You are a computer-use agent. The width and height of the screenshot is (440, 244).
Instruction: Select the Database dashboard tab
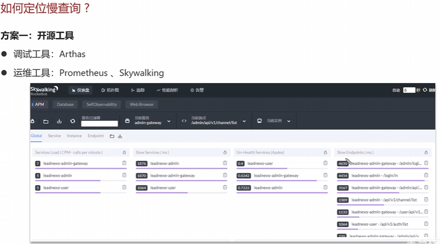65,104
